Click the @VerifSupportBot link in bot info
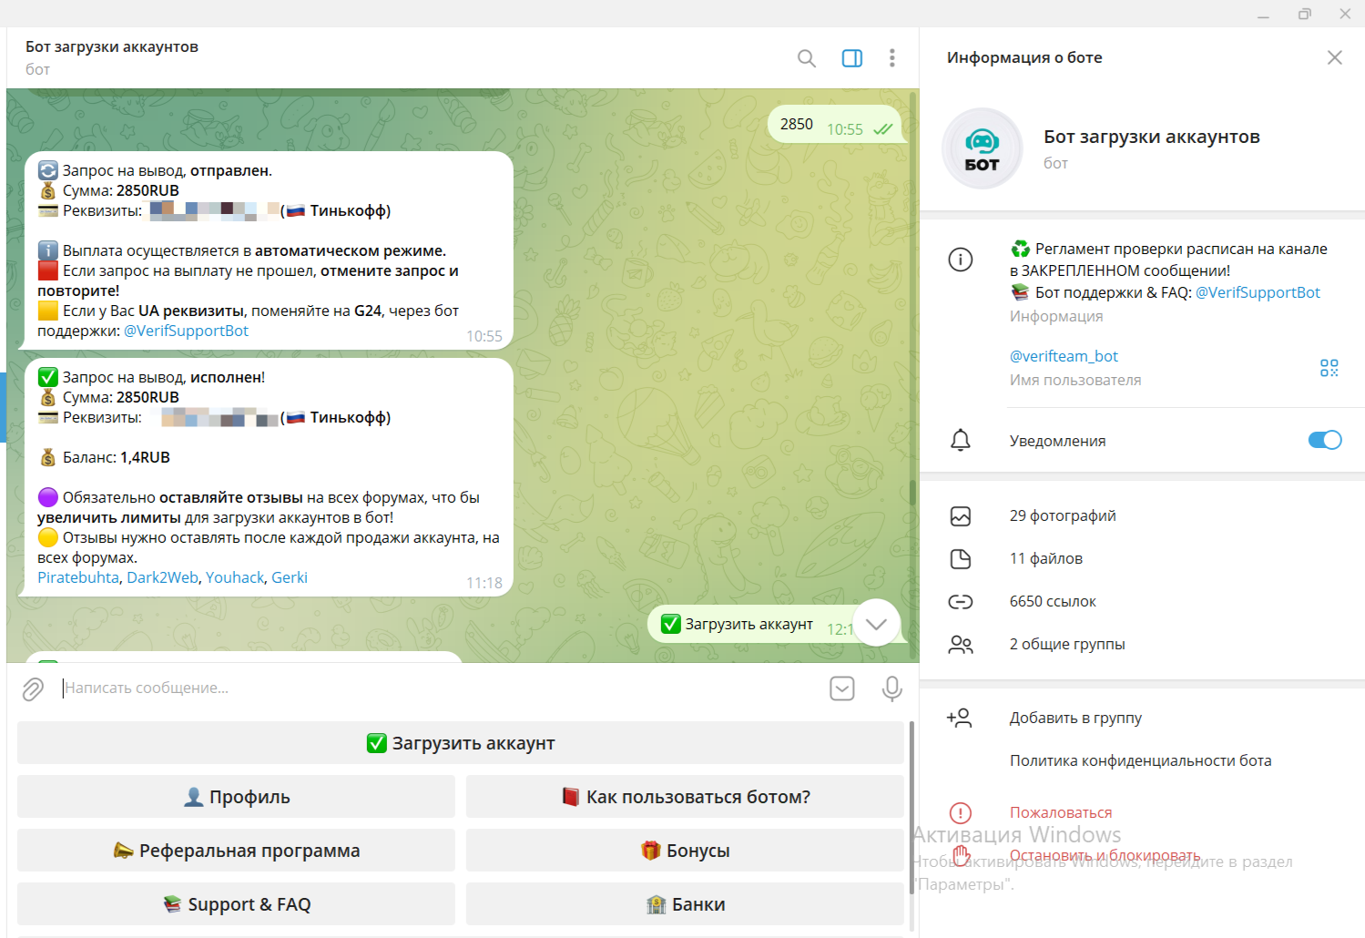This screenshot has width=1365, height=938. (x=1257, y=292)
